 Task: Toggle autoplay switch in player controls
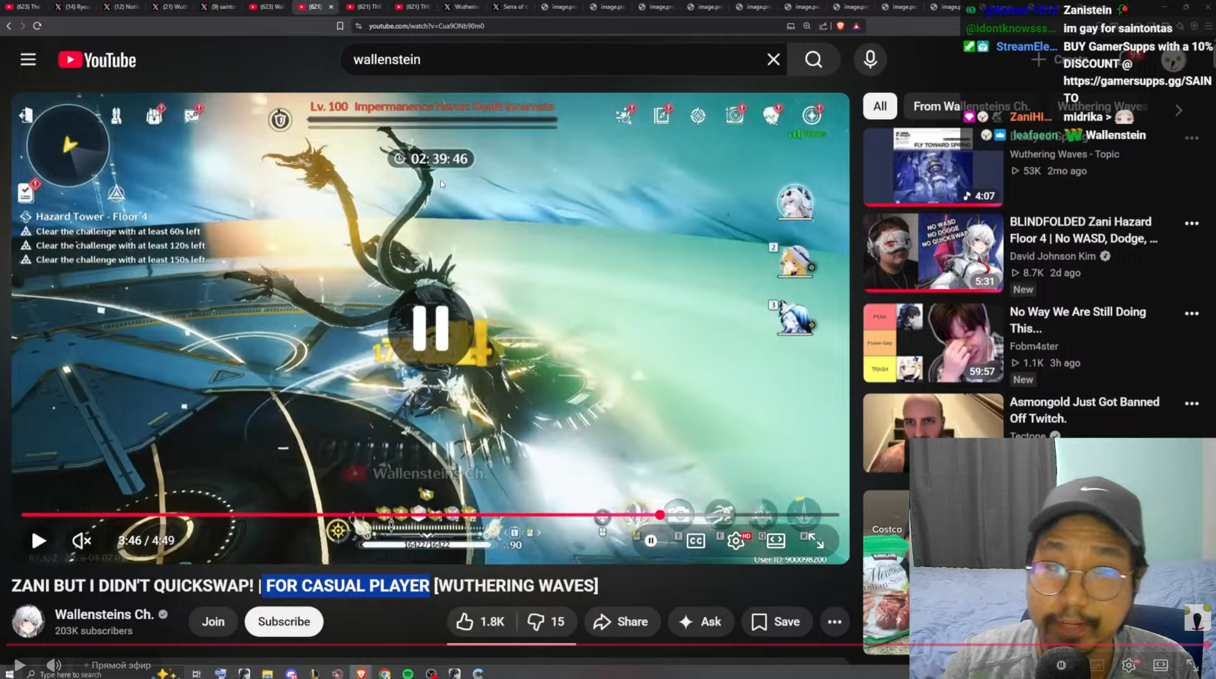point(651,541)
